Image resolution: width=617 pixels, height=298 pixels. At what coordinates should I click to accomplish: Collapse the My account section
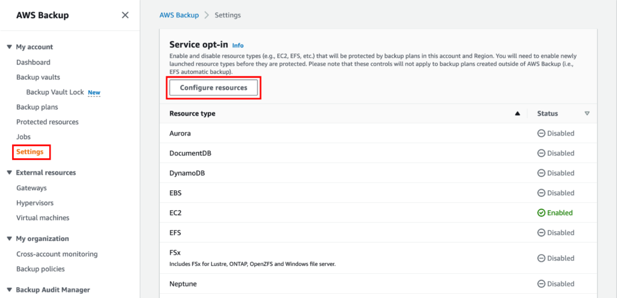pos(10,47)
